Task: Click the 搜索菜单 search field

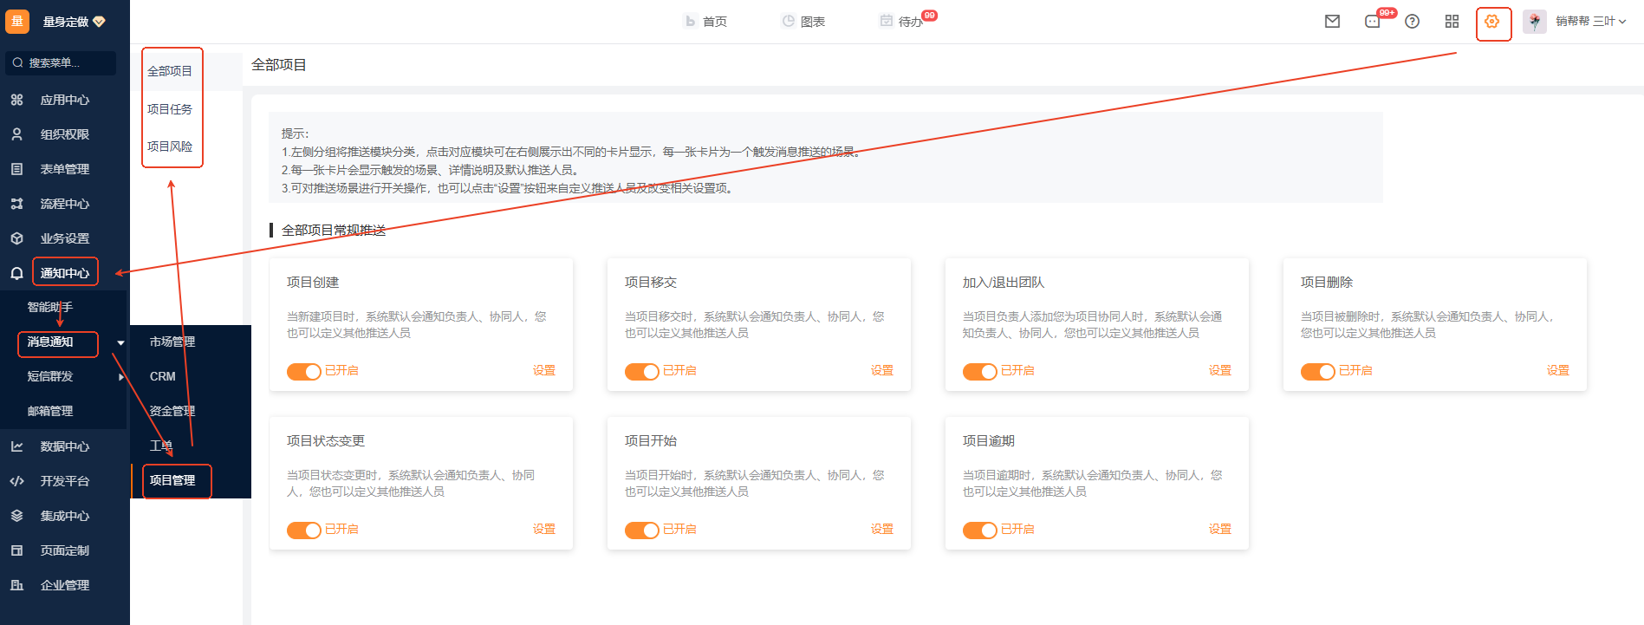Action: pyautogui.click(x=61, y=62)
